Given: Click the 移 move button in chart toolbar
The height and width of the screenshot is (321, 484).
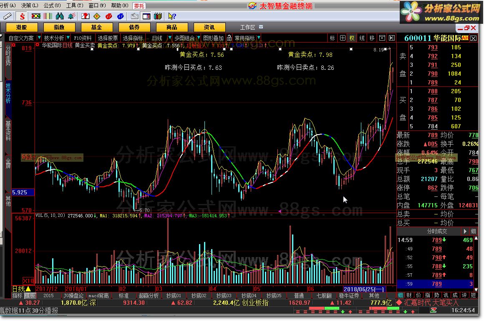Looking at the screenshot, I should pyautogui.click(x=372, y=38).
